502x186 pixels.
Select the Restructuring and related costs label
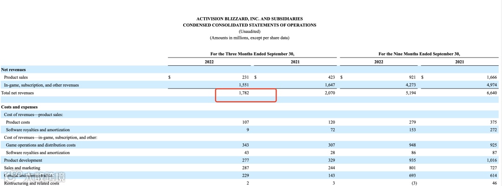tap(32, 183)
